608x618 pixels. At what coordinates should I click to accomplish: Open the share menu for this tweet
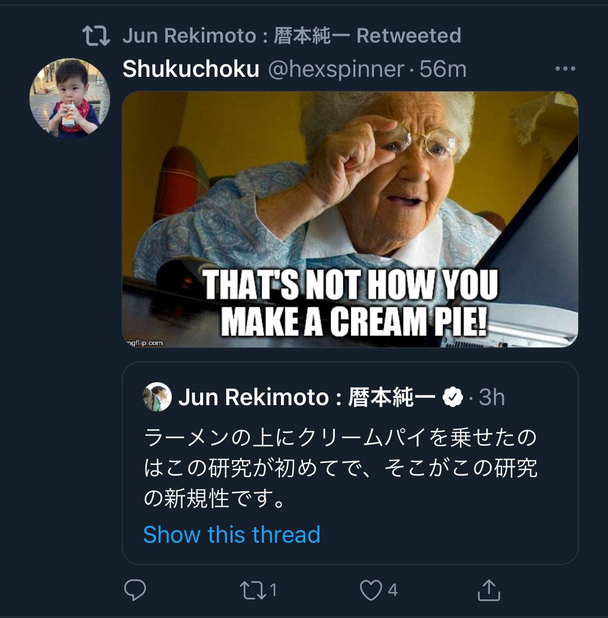pyautogui.click(x=489, y=590)
